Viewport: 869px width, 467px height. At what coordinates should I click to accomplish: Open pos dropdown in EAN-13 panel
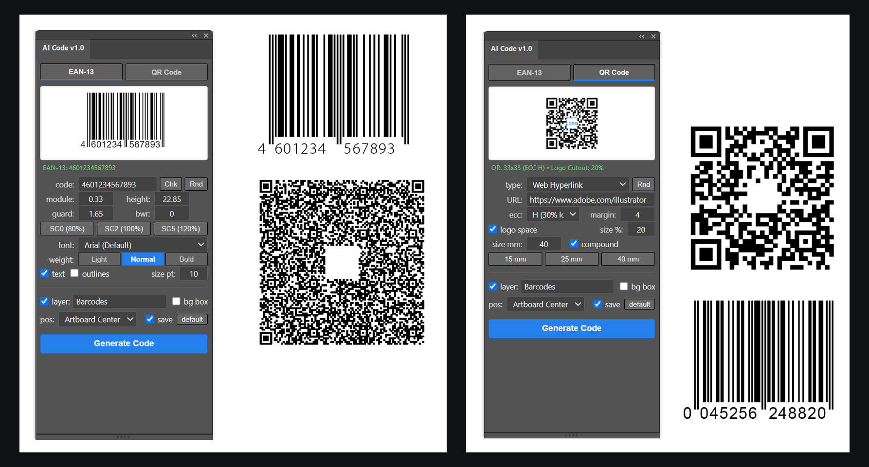pos(98,320)
